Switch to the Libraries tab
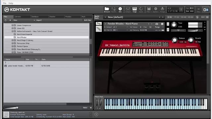This screenshot has width=212, height=119. coord(18,17)
